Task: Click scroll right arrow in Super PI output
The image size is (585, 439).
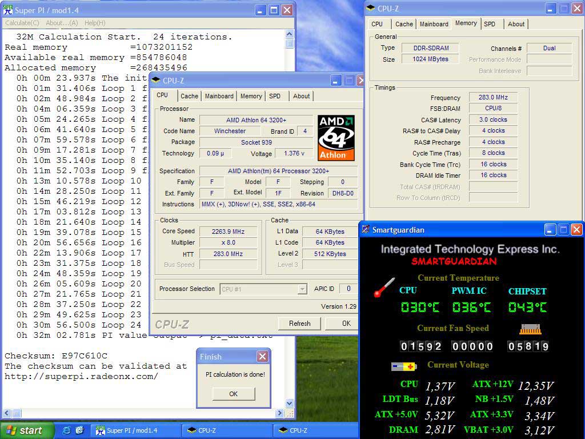Action: click(280, 413)
